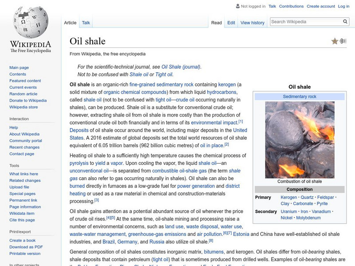Click the Log in link
The image size is (355, 266).
coord(343,6)
